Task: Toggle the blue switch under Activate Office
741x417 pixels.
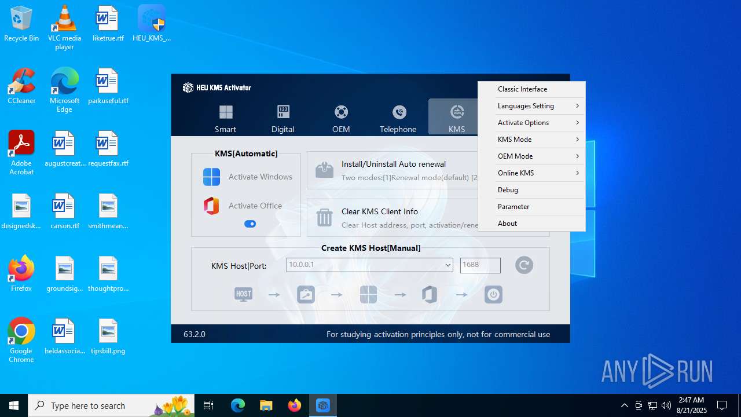Action: coord(250,224)
